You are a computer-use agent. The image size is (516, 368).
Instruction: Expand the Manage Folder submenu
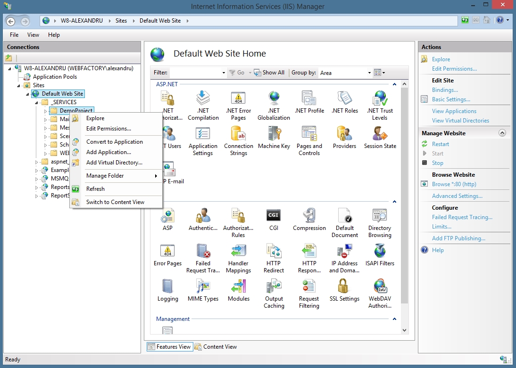pyautogui.click(x=121, y=176)
